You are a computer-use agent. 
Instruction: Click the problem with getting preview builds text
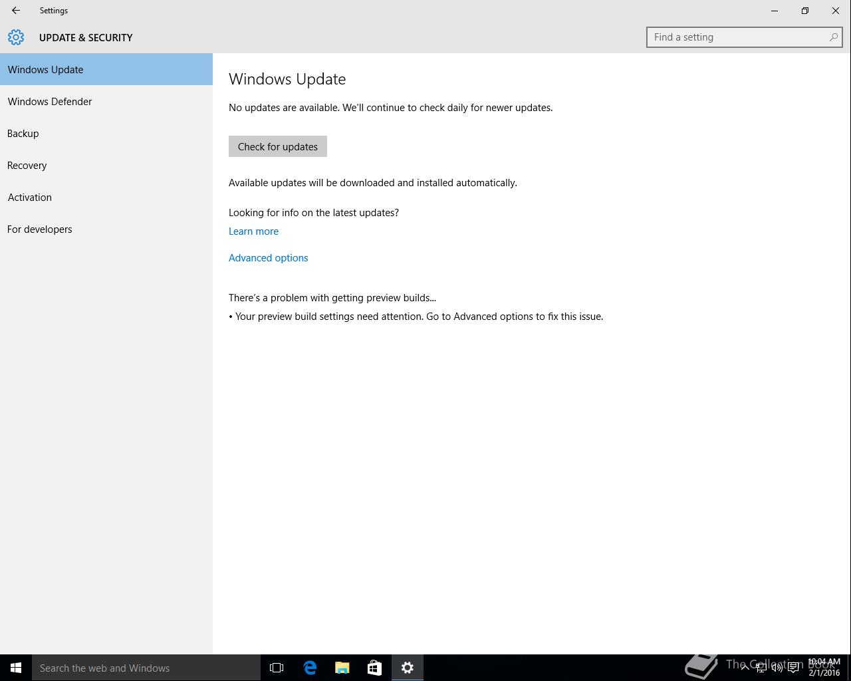point(332,298)
